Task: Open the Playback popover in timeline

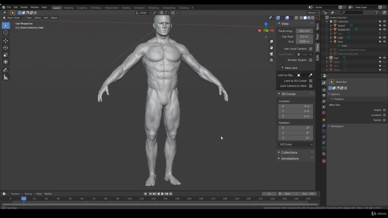Action: tap(16, 194)
